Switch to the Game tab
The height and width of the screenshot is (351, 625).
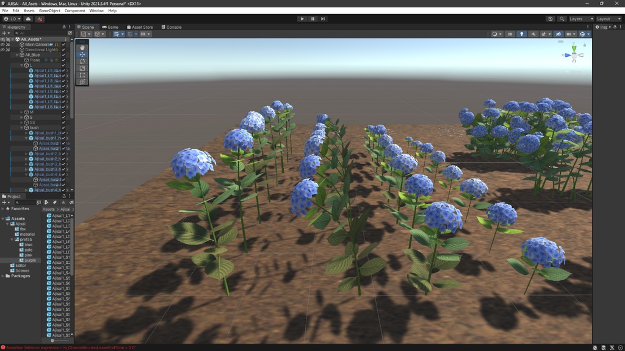[x=110, y=27]
